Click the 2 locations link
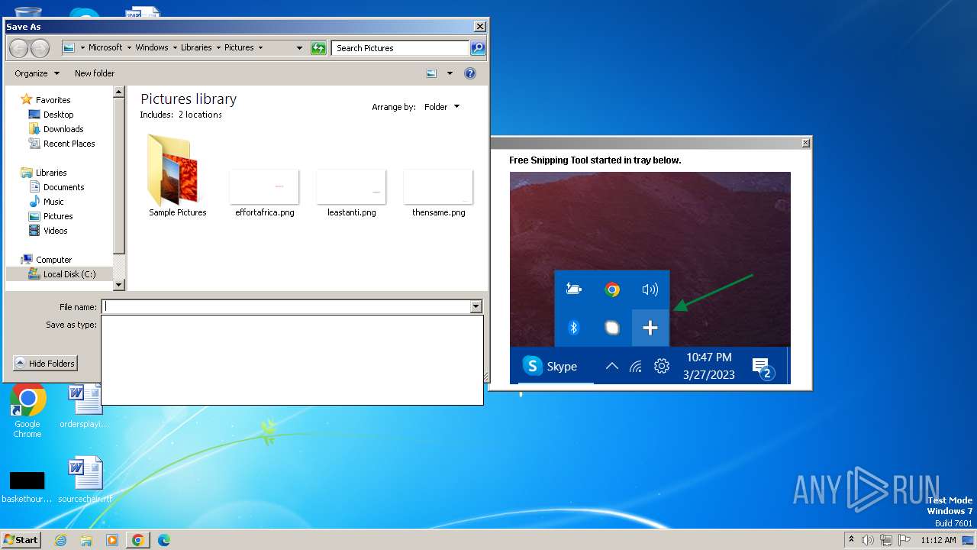This screenshot has width=977, height=550. (x=200, y=115)
